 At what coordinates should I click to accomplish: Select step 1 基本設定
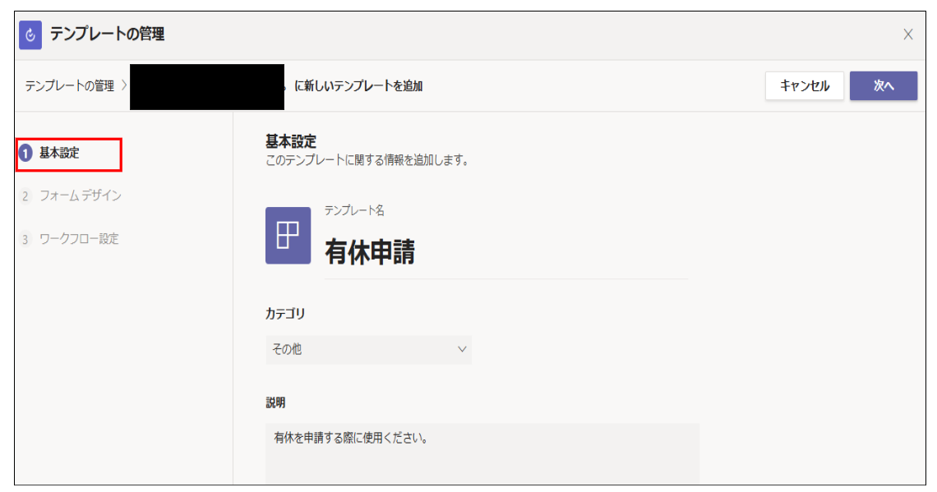click(69, 154)
